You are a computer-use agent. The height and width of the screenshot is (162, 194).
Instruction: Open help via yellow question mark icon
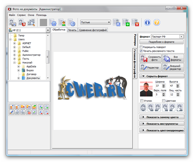point(157,22)
